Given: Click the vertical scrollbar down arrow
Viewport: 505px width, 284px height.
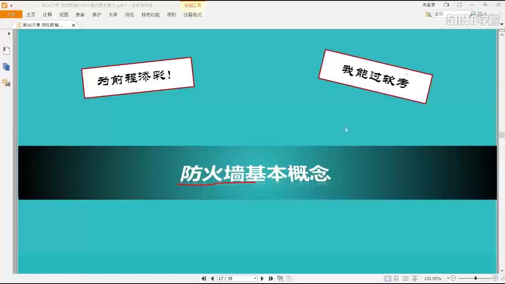Looking at the screenshot, I should click(x=502, y=271).
